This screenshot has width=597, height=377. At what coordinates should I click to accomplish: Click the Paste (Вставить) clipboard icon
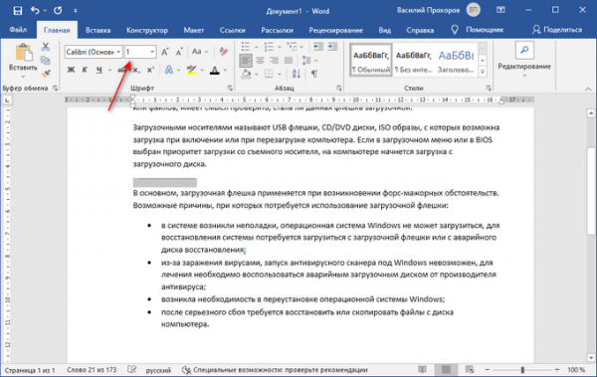[23, 53]
